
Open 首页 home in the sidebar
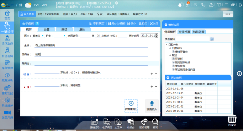click(x=7, y=15)
